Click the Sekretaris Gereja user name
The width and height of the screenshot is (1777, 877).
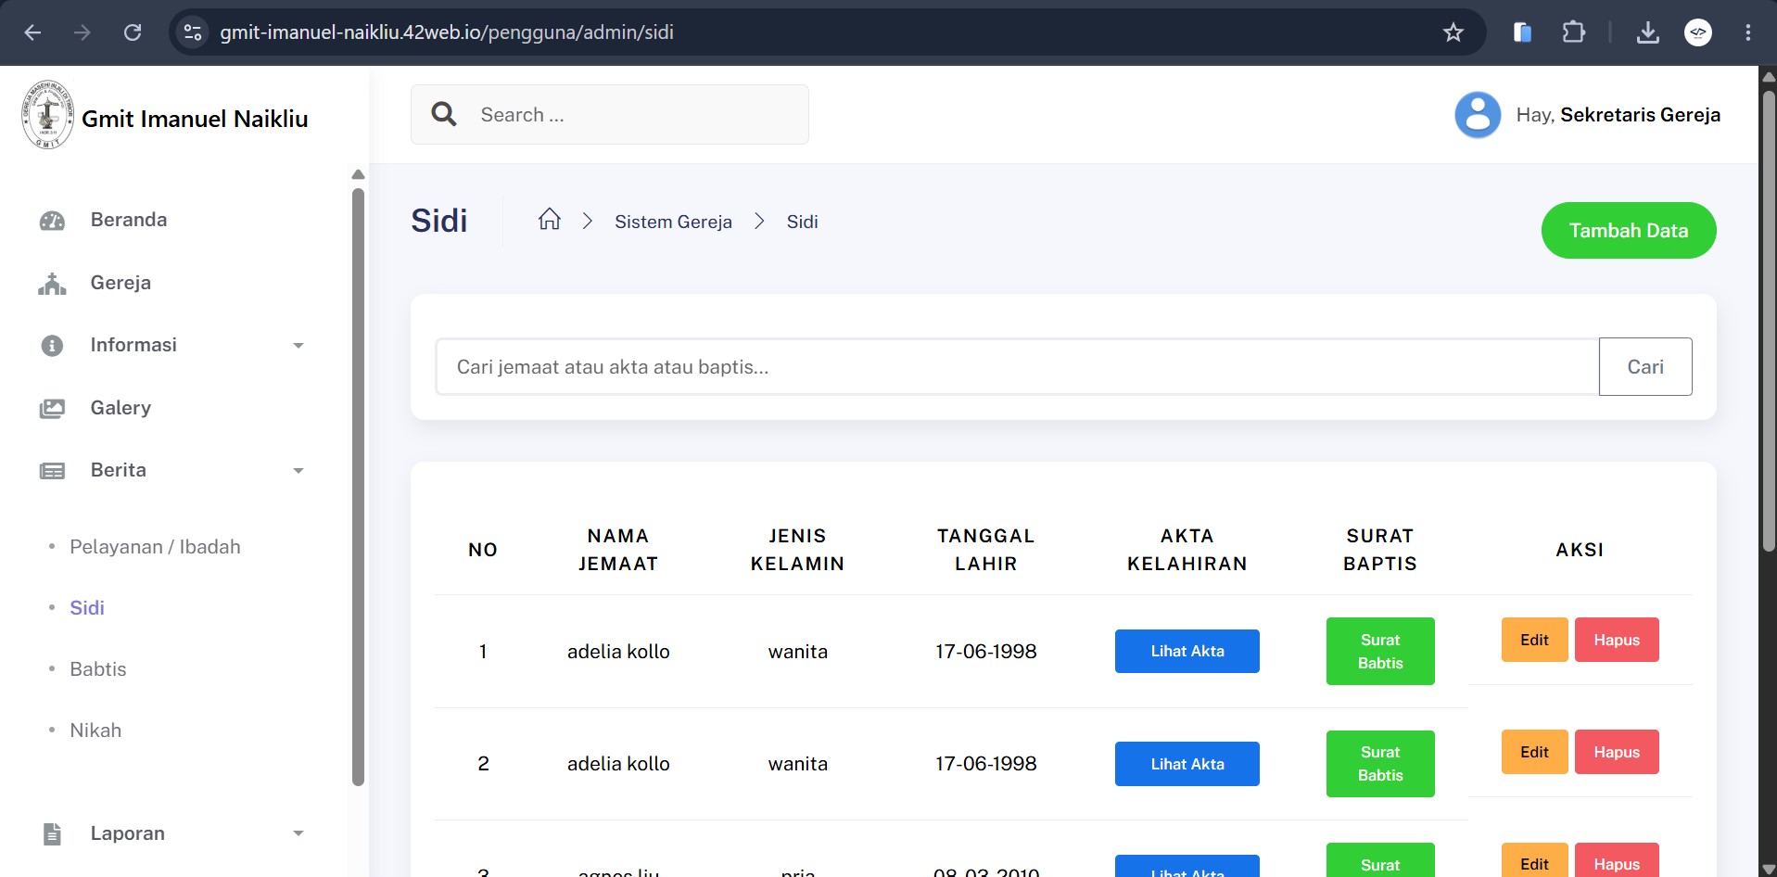point(1640,115)
